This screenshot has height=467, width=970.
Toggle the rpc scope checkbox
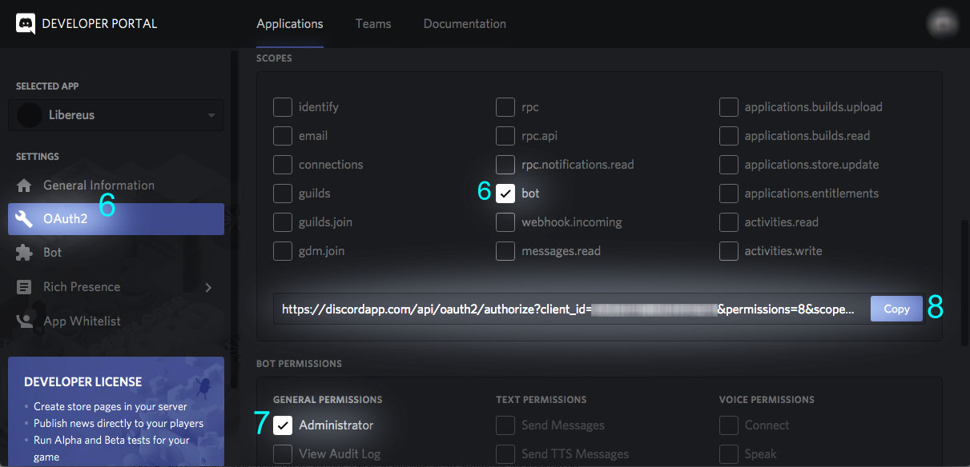tap(505, 107)
